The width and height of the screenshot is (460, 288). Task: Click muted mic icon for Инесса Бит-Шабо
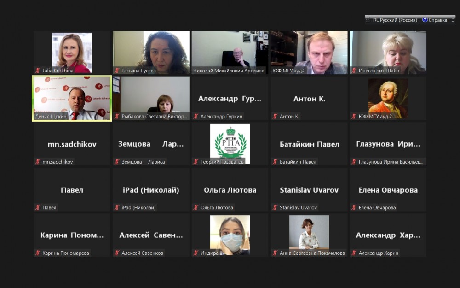pyautogui.click(x=354, y=71)
